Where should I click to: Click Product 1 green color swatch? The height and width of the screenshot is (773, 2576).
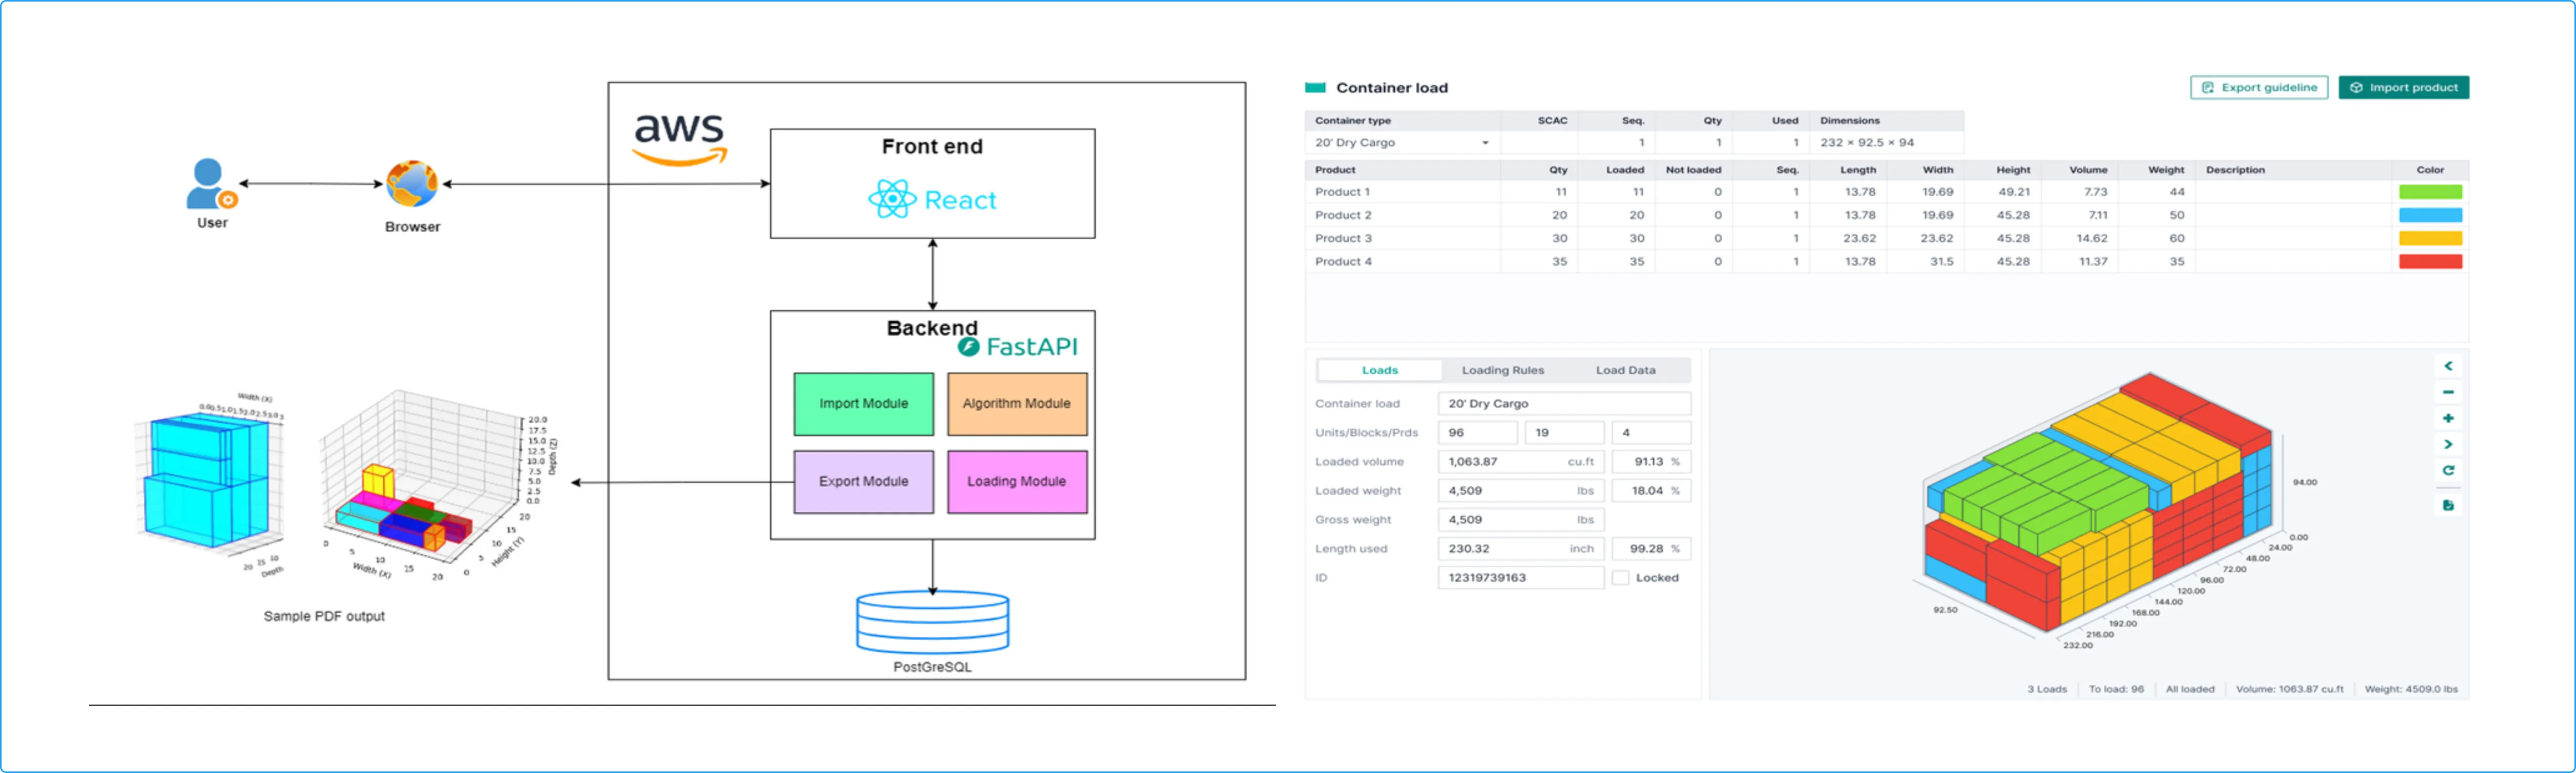[2430, 192]
